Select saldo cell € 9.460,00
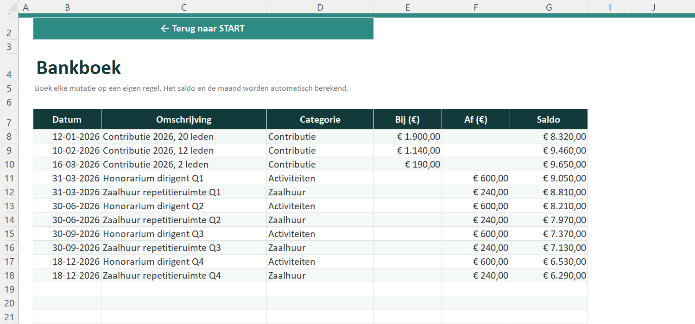Viewport: 695px width, 324px height. pyautogui.click(x=549, y=150)
